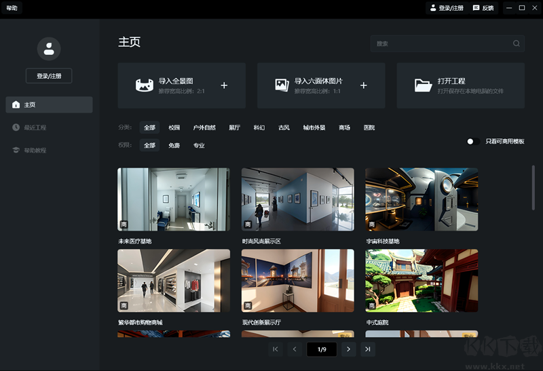Go to the previous template page
543x371 pixels.
(295, 349)
